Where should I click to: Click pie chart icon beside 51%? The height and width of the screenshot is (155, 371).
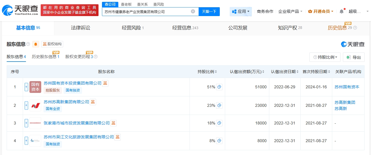click(219, 87)
